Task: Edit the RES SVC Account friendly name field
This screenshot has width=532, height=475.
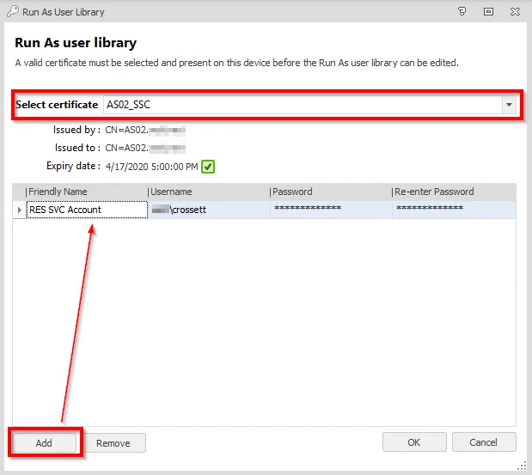Action: (x=86, y=210)
